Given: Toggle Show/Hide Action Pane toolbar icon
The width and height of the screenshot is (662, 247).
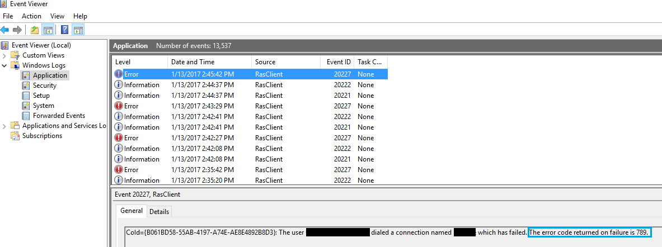Looking at the screenshot, I should (x=78, y=30).
